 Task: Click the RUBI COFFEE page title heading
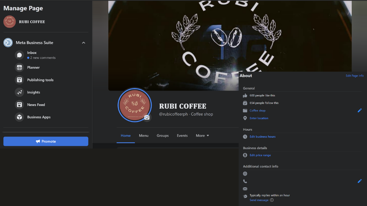pyautogui.click(x=183, y=106)
